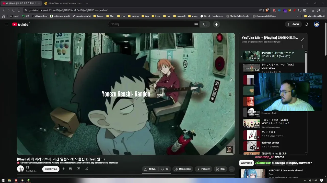Open the minecraft bookmark folder
The image size is (327, 183).
click(x=179, y=16)
